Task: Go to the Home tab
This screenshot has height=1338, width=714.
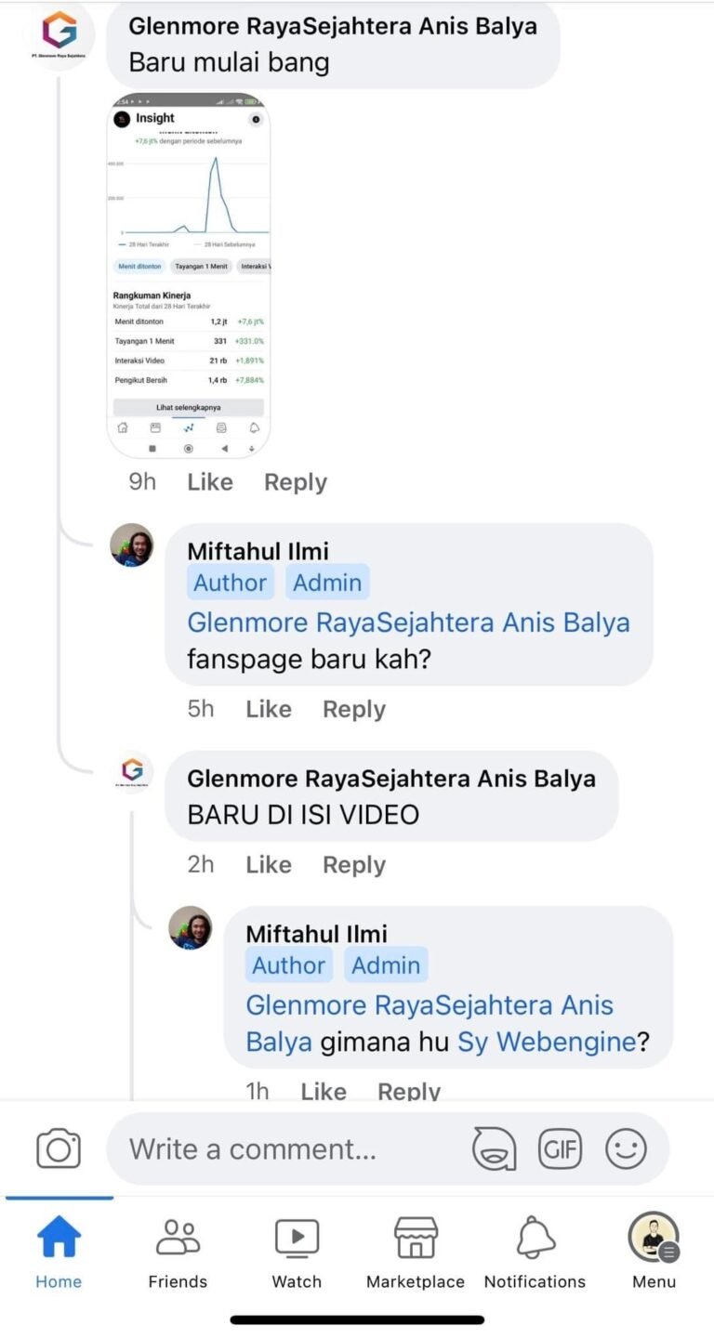Action: 59,1251
